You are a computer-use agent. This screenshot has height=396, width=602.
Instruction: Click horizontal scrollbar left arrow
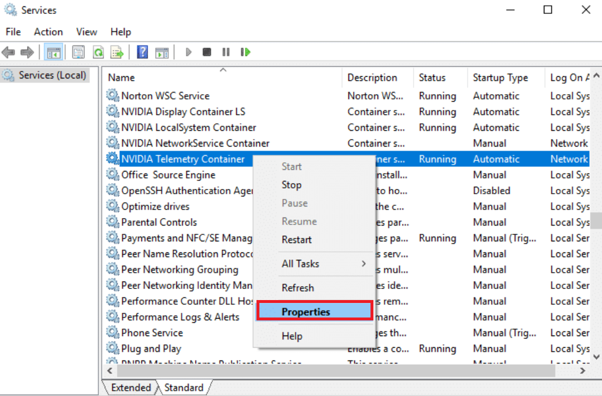[x=110, y=370]
